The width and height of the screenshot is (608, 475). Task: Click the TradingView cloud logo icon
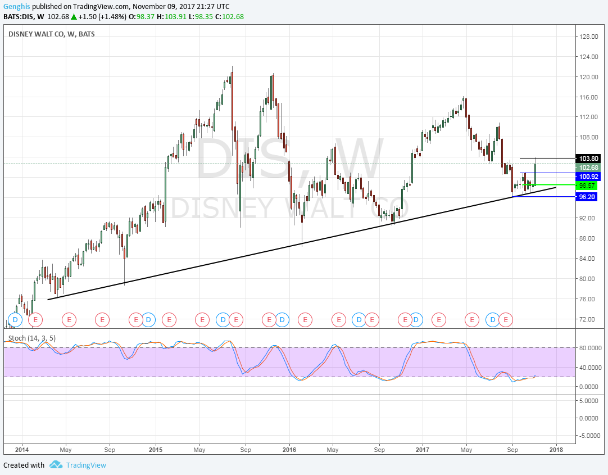pos(56,464)
